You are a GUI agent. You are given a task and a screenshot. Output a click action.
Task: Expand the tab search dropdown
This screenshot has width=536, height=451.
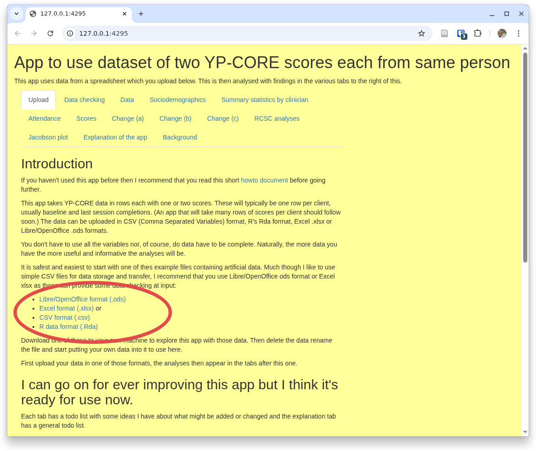(x=16, y=14)
